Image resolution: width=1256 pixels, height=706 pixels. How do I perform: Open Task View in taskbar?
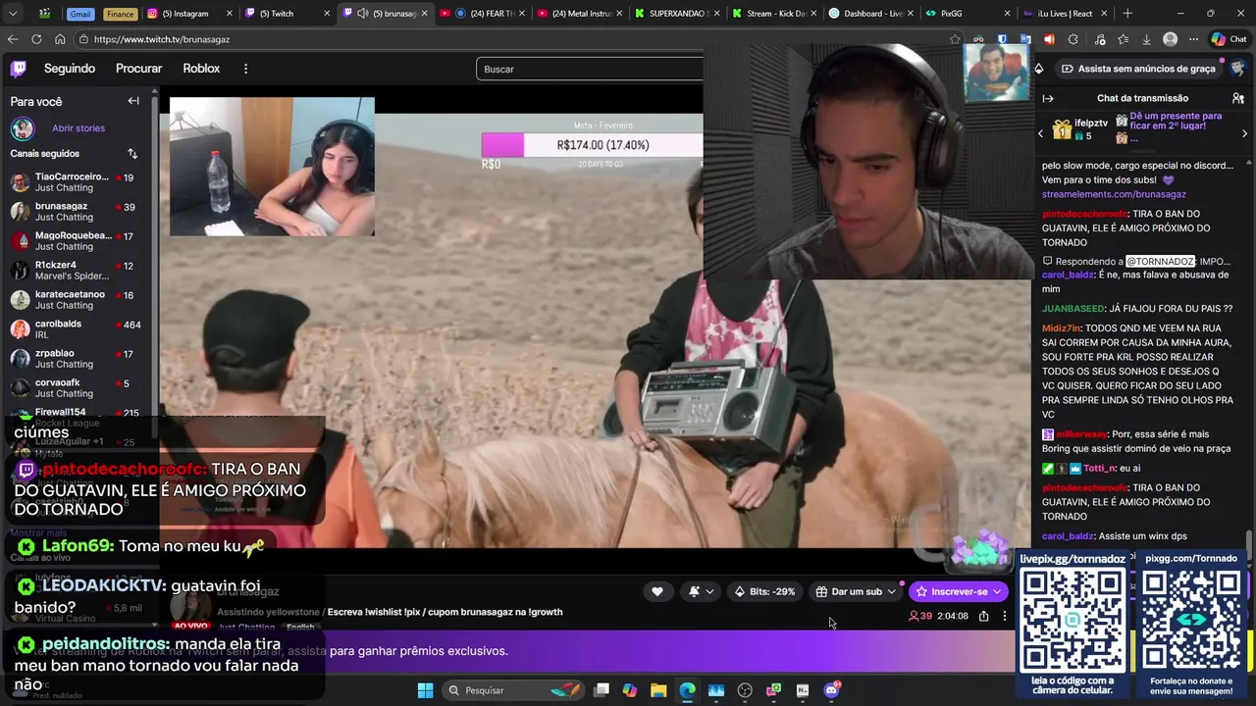click(x=602, y=690)
